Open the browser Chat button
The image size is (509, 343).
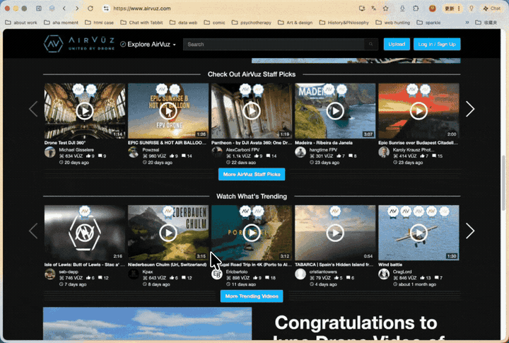click(492, 8)
